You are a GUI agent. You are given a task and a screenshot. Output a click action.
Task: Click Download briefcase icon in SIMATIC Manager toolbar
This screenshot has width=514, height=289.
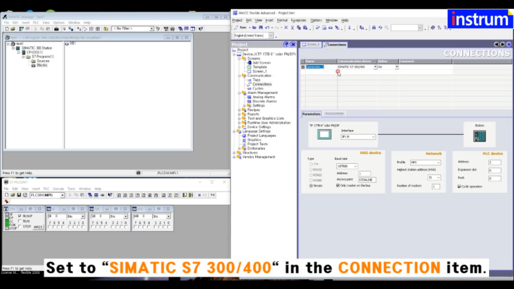(57, 29)
